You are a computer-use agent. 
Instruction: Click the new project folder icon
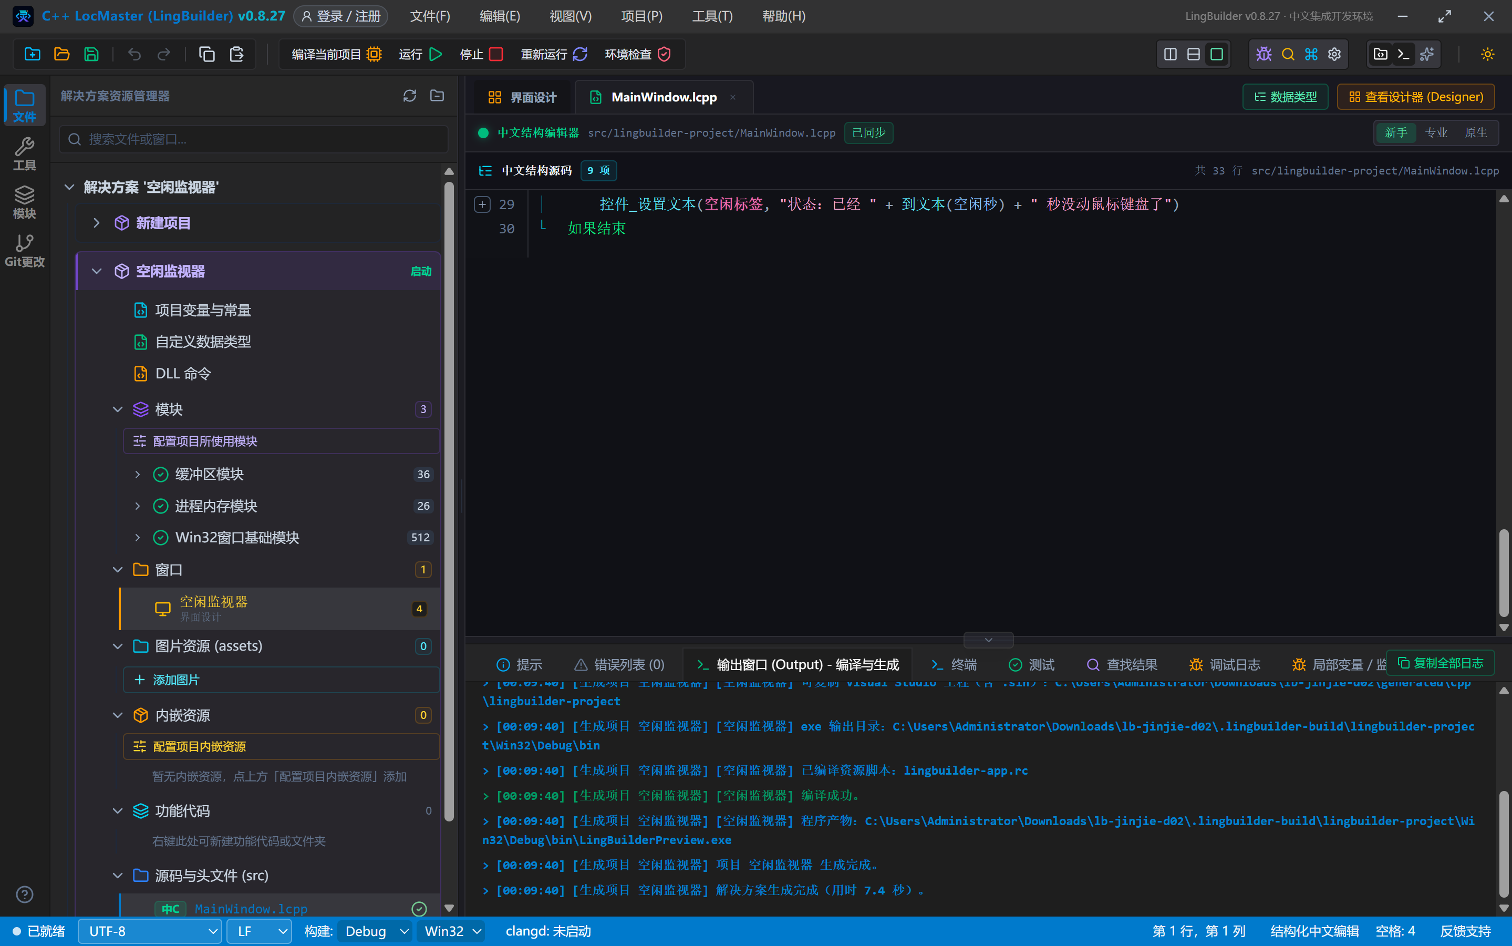pyautogui.click(x=32, y=55)
